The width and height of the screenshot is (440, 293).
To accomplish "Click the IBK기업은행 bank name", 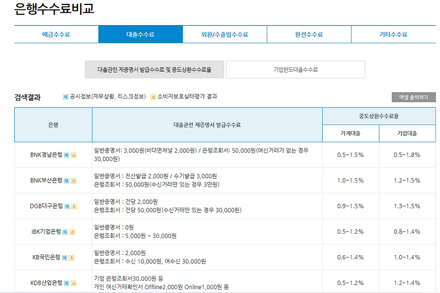I will tap(46, 231).
